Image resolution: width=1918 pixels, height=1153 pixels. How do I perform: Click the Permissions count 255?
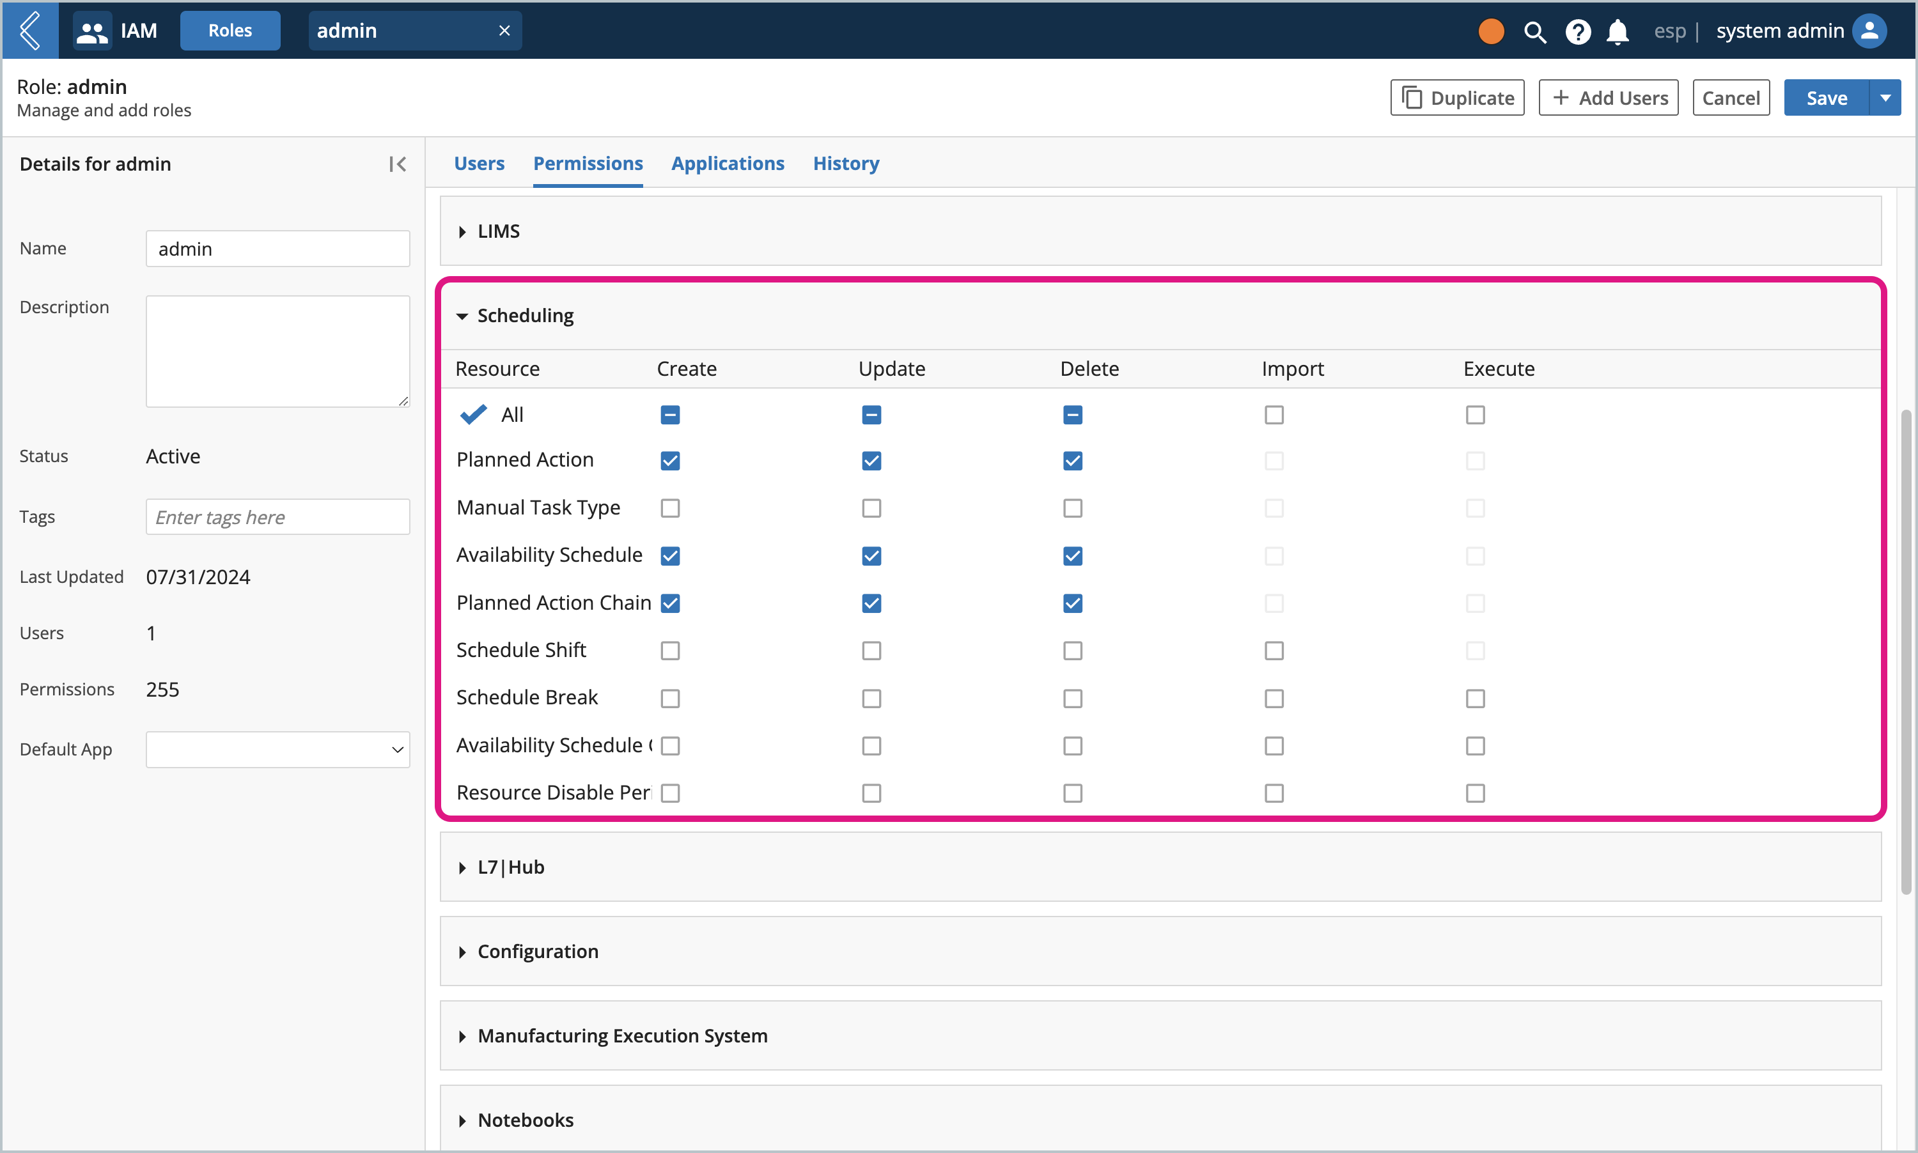tap(162, 689)
